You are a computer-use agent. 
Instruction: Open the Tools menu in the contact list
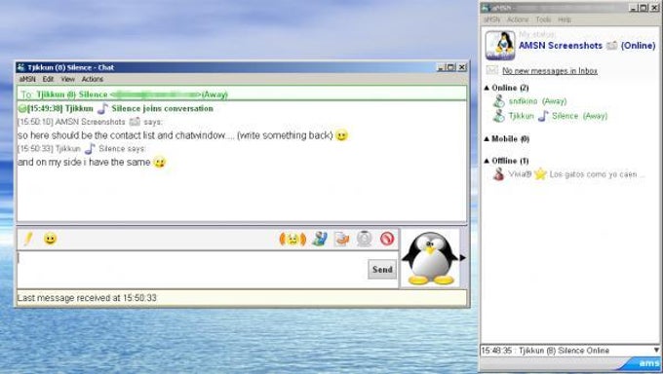point(543,19)
